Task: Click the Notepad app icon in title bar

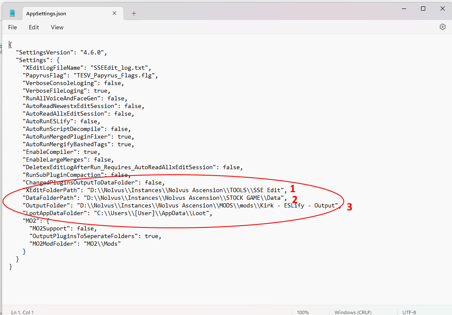Action: (12, 13)
